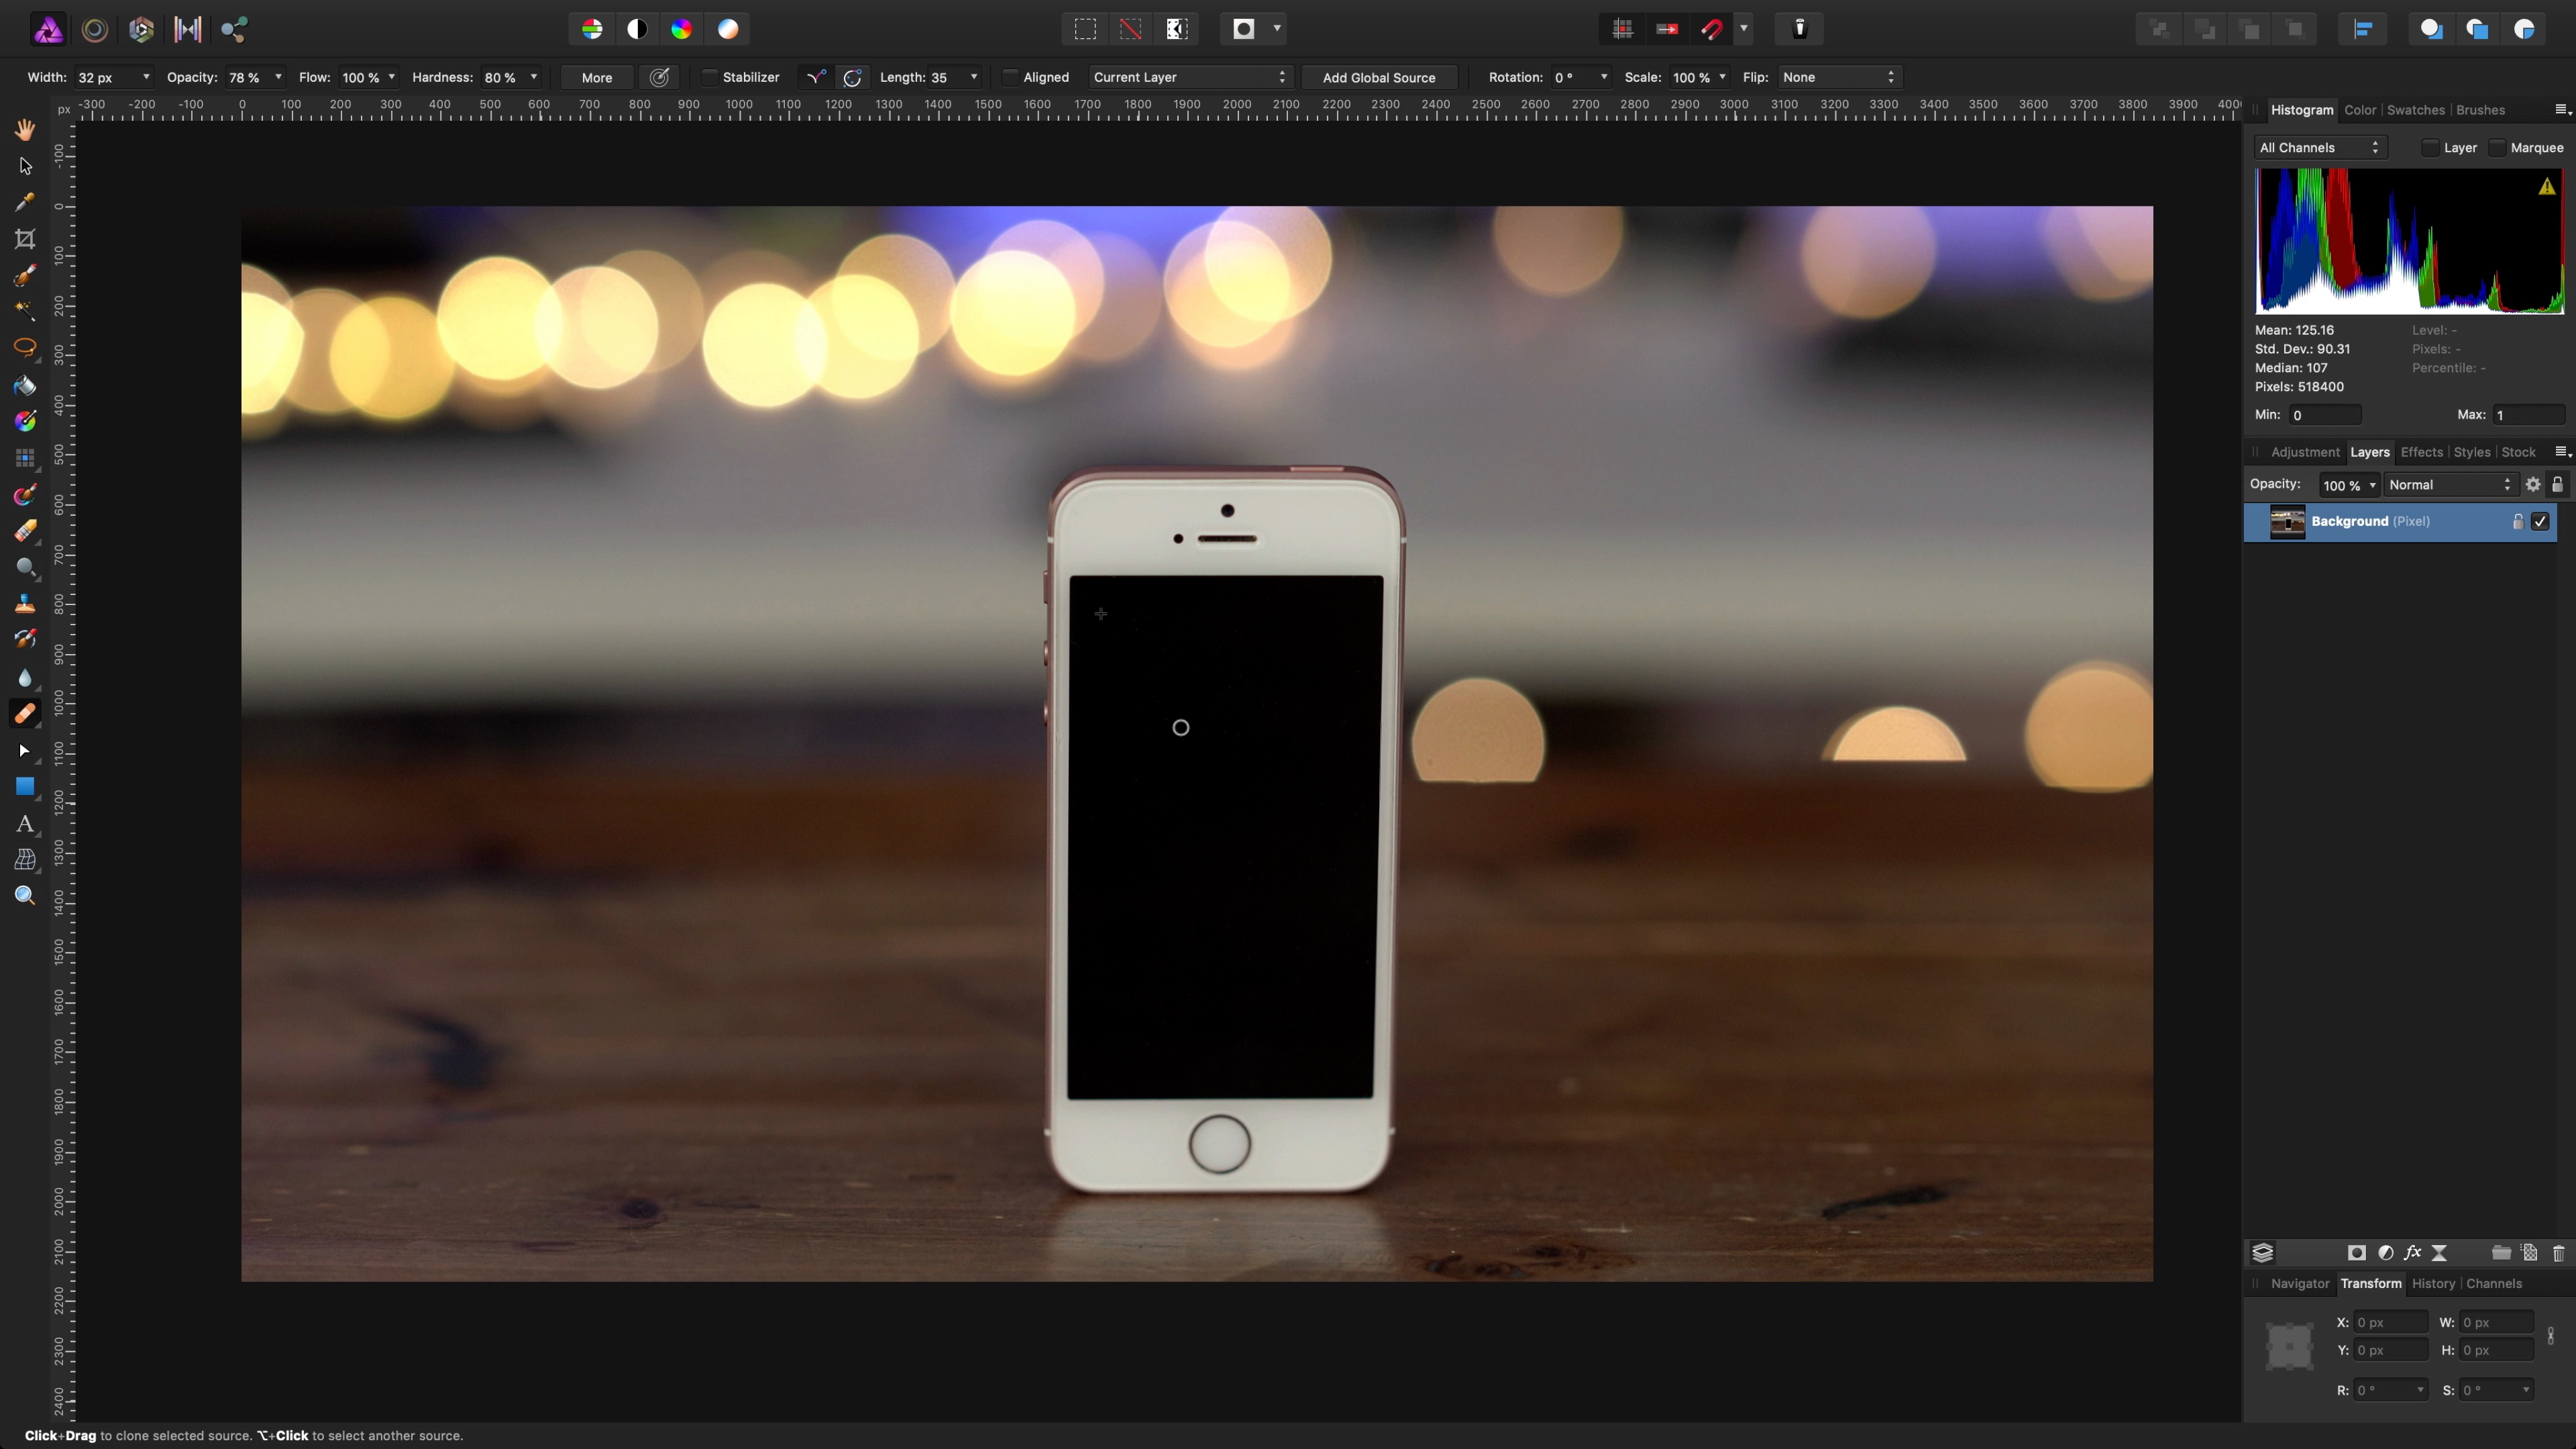Image resolution: width=2576 pixels, height=1449 pixels.
Task: Switch to Liquify Persona icon
Action: coord(95,29)
